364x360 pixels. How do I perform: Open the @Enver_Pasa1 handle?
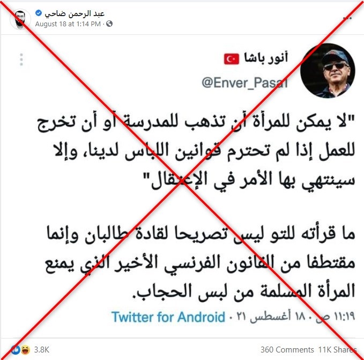coord(244,83)
